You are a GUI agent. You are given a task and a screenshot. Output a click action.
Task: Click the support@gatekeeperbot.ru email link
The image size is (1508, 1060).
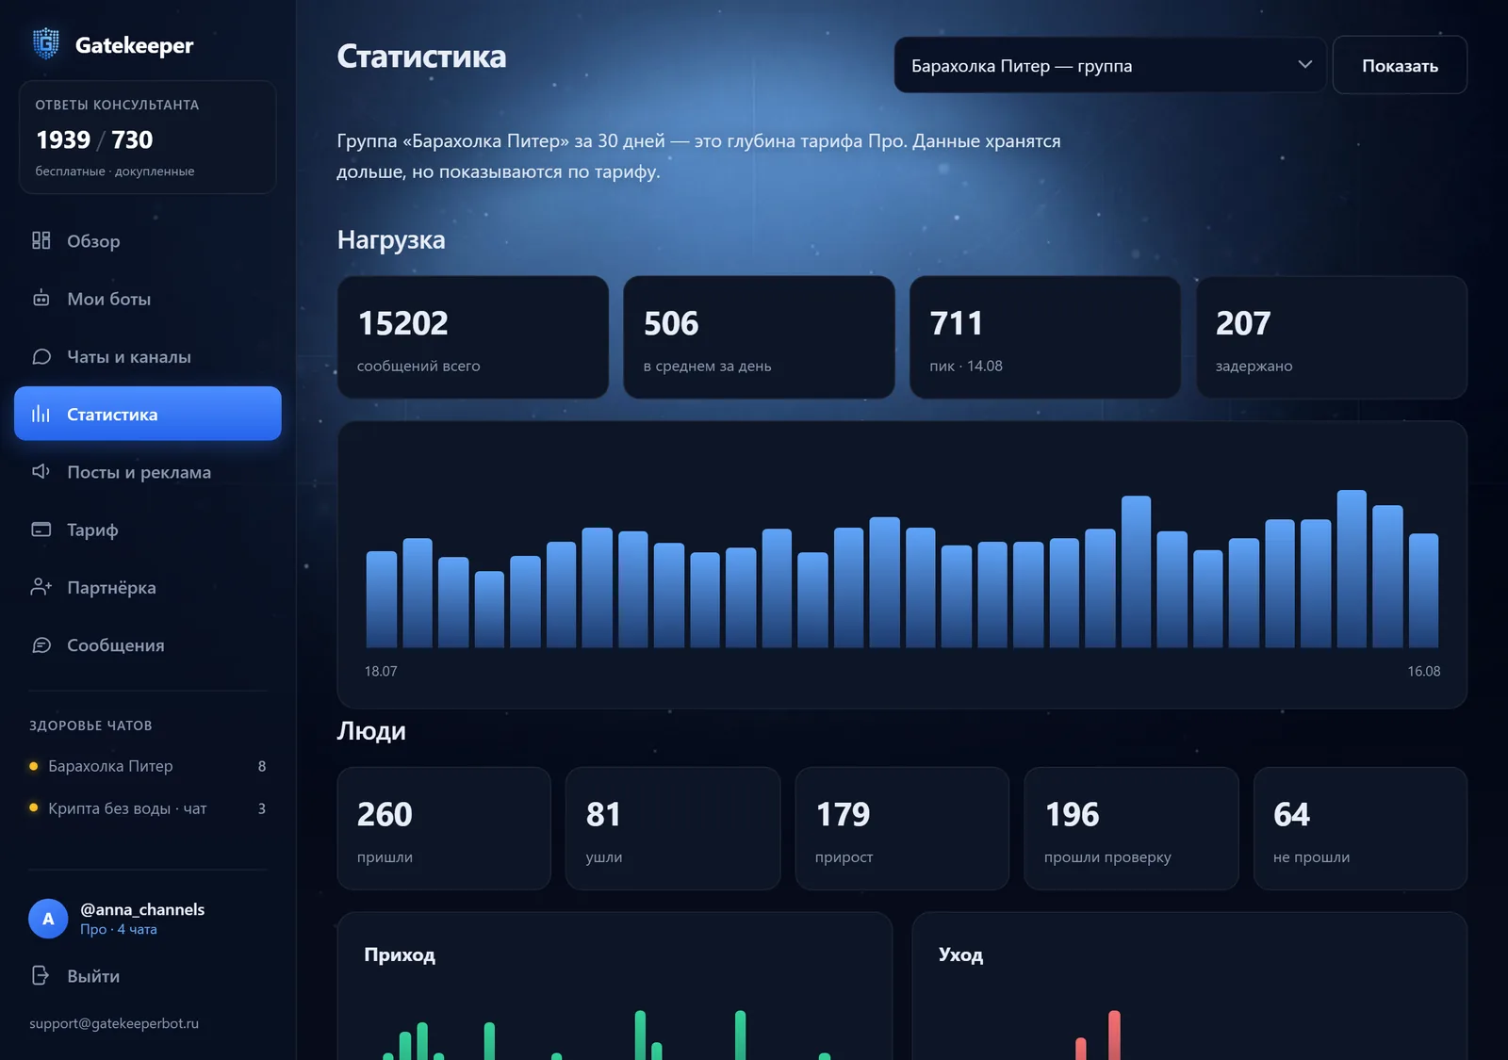pos(114,1023)
